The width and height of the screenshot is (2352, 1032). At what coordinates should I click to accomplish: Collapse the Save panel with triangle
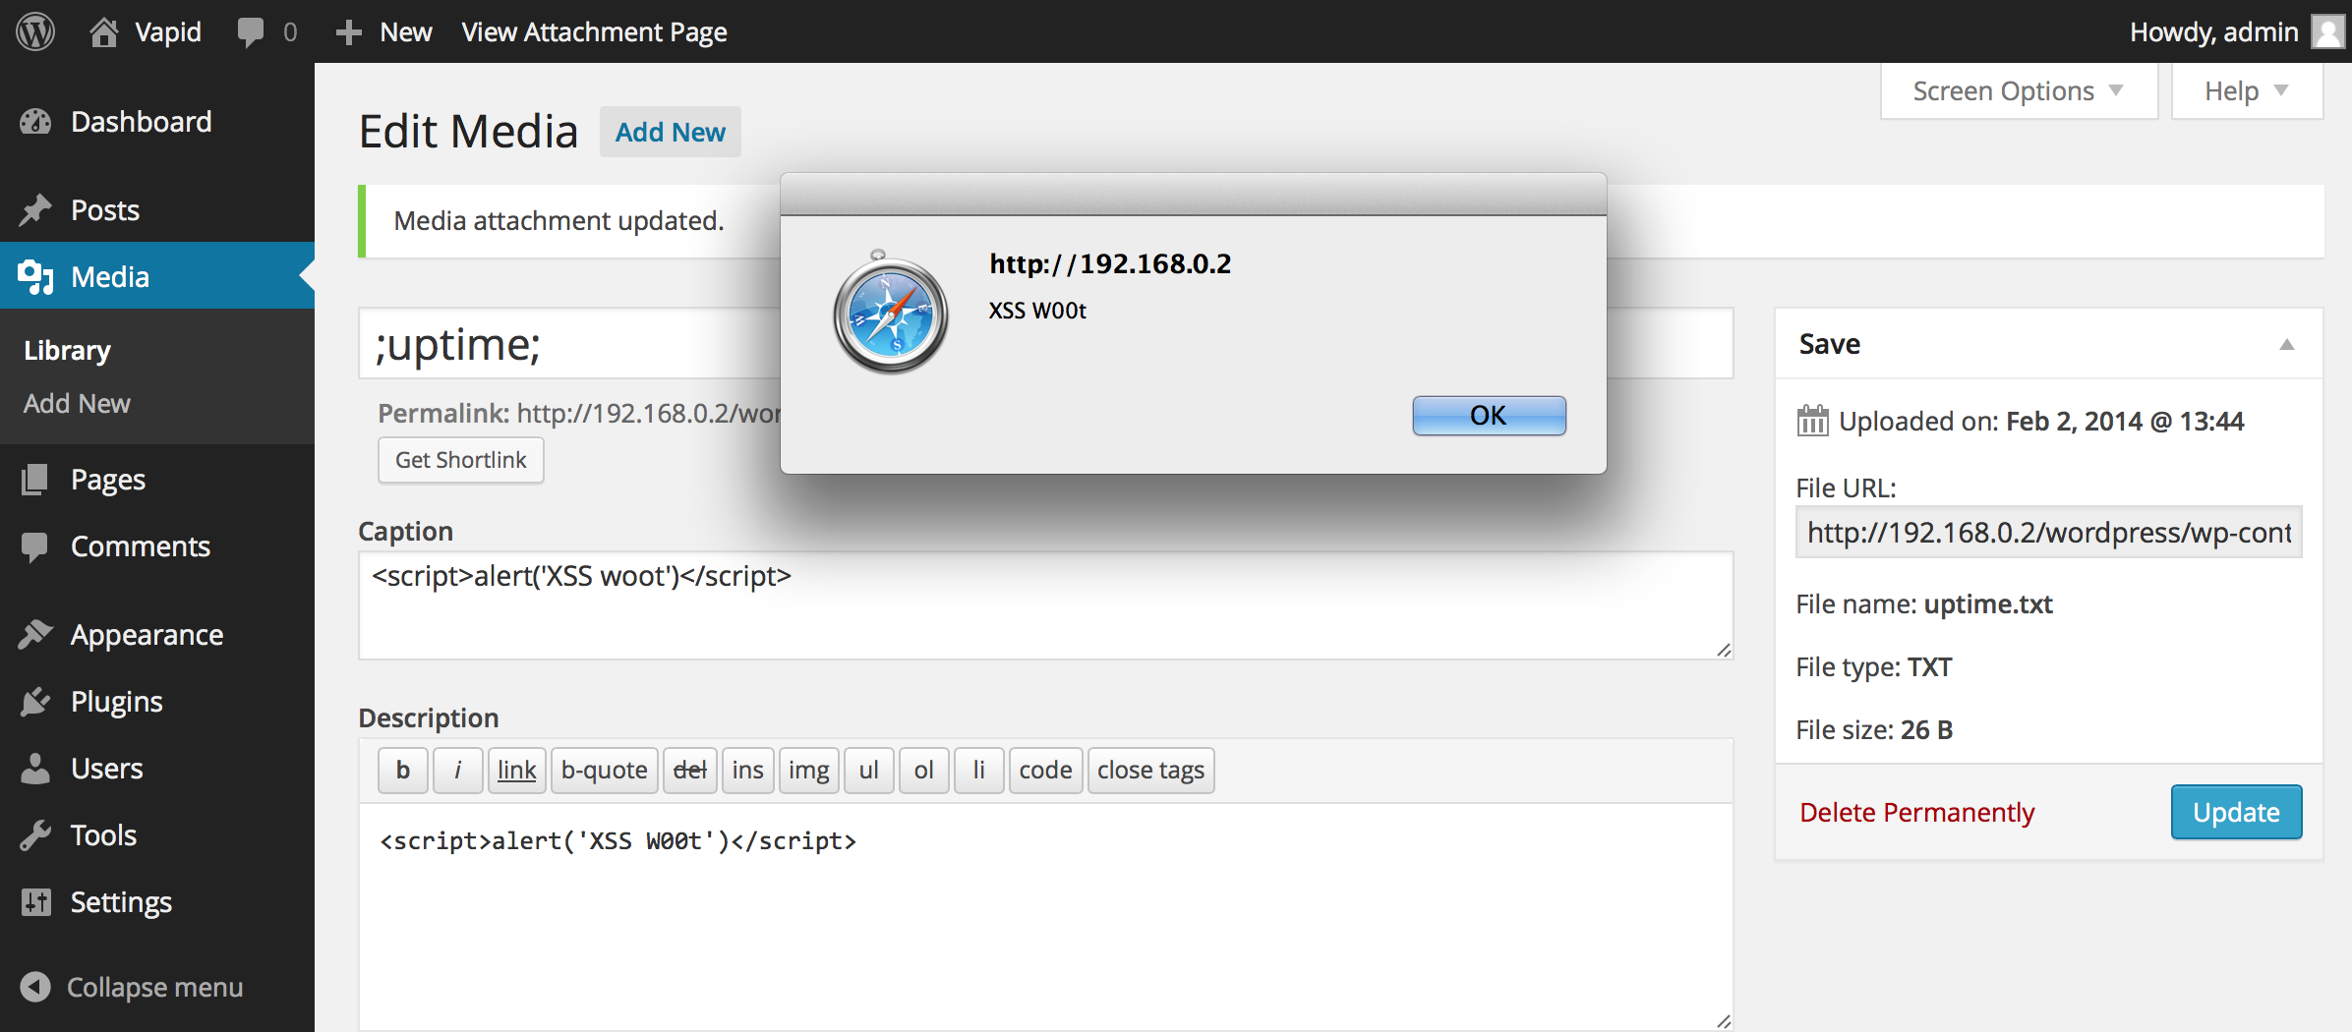pyautogui.click(x=2287, y=344)
